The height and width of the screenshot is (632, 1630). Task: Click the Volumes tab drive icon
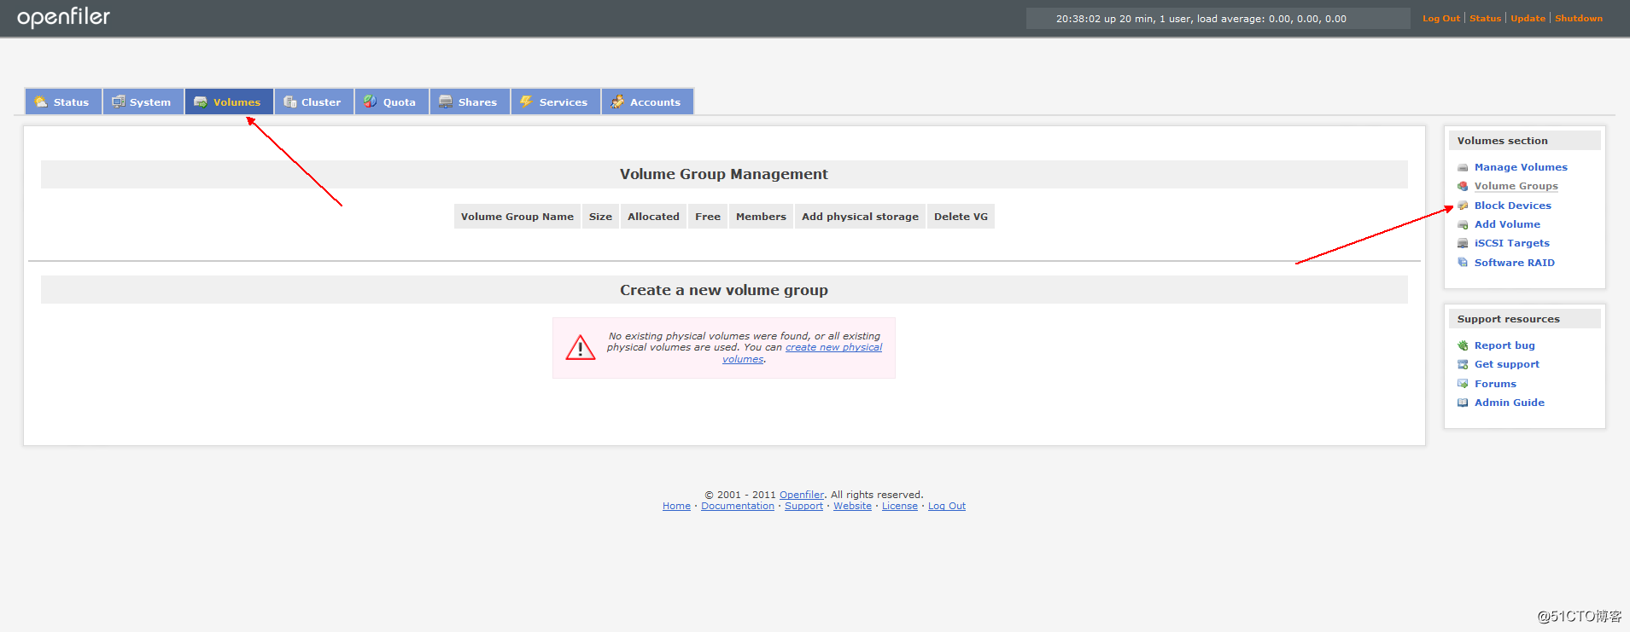click(x=201, y=101)
